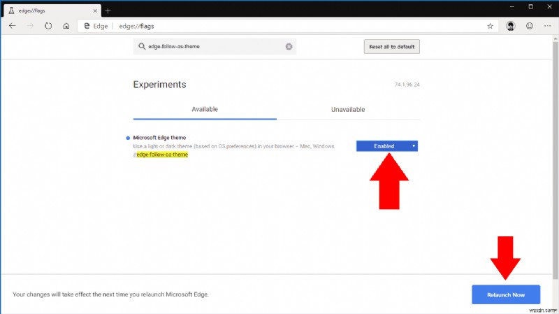The image size is (559, 314).
Task: Reset all flags to default
Action: click(392, 46)
